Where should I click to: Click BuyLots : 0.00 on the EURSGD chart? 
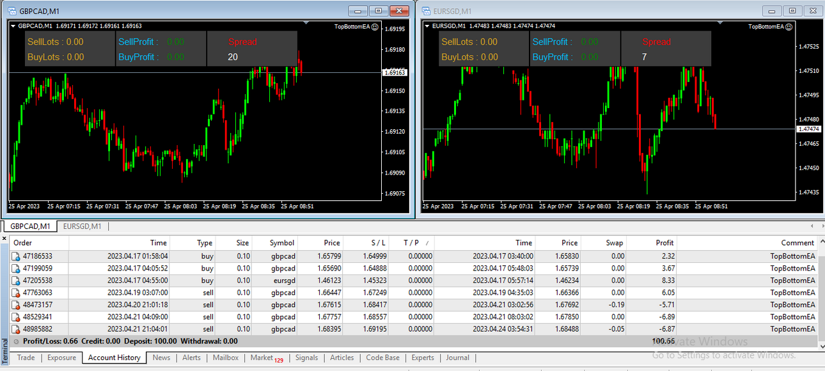469,57
